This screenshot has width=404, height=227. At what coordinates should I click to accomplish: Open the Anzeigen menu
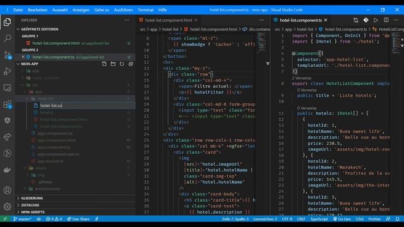(81, 10)
